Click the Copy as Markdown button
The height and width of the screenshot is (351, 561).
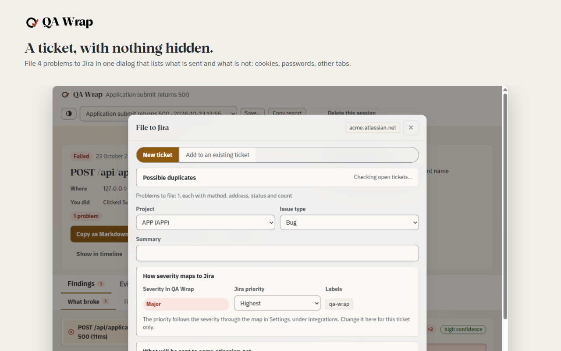click(100, 234)
